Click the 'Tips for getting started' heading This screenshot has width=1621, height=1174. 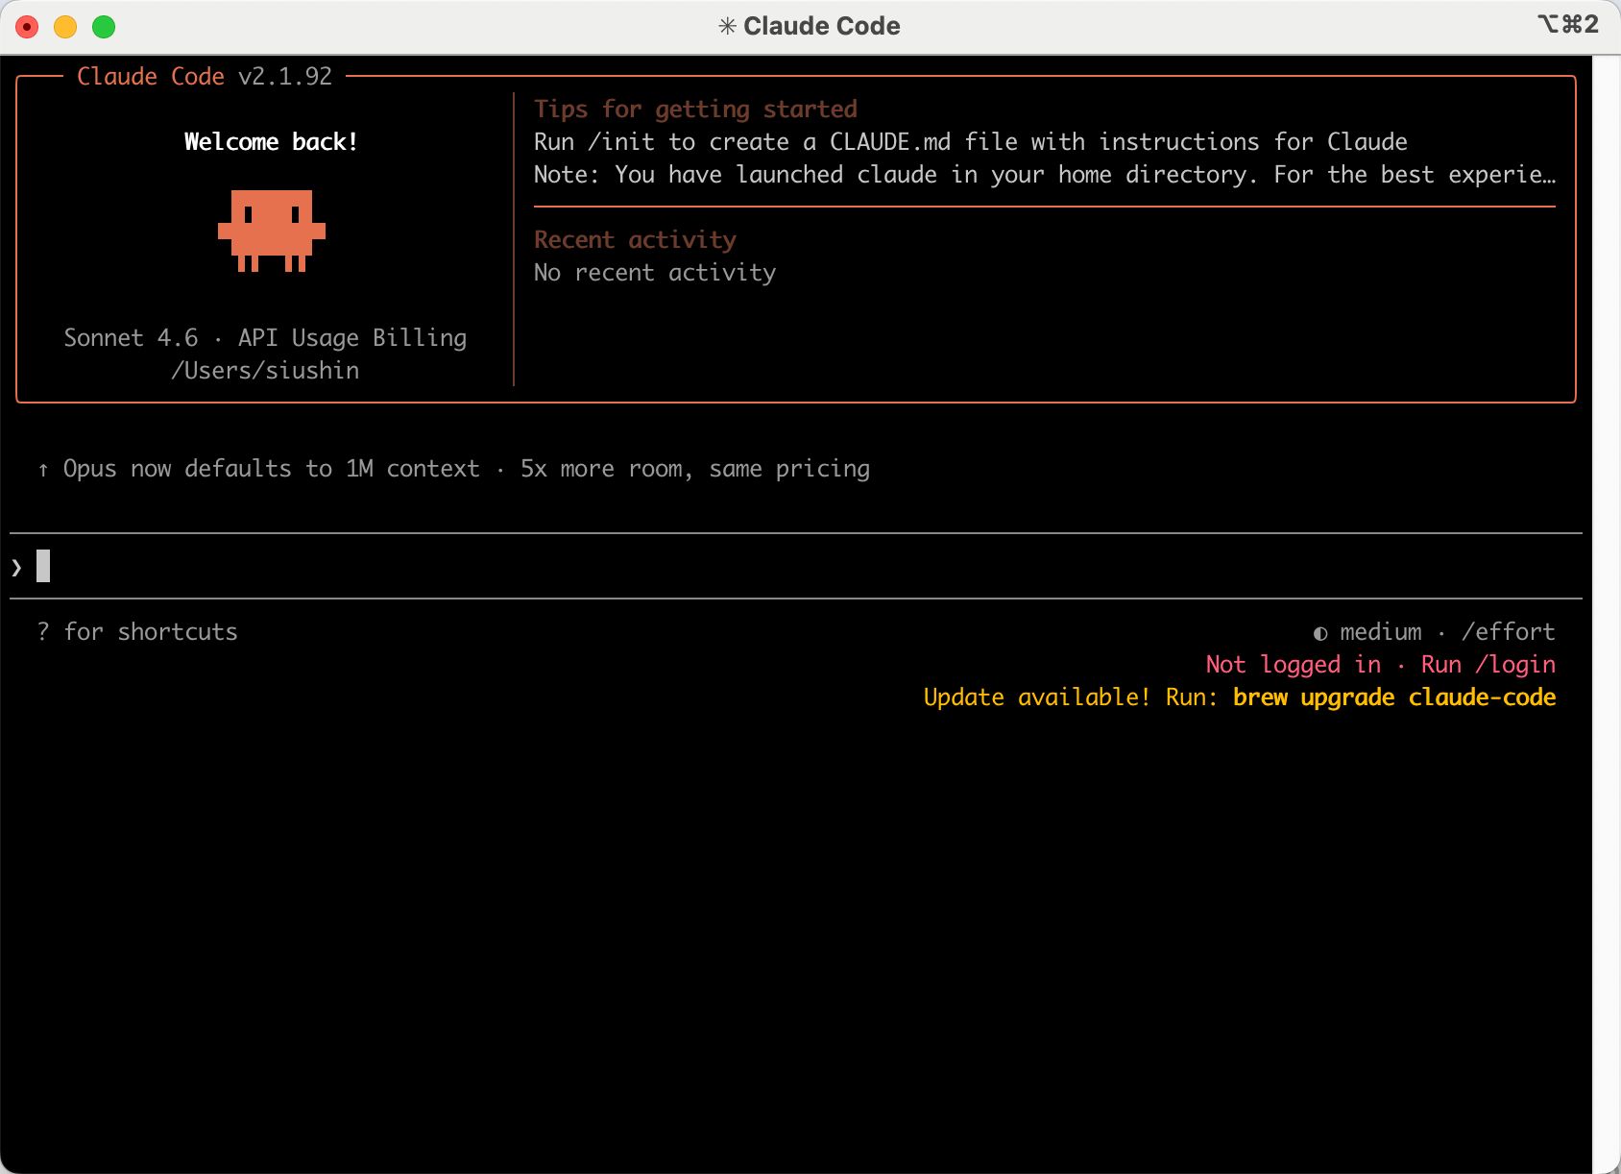pyautogui.click(x=695, y=110)
